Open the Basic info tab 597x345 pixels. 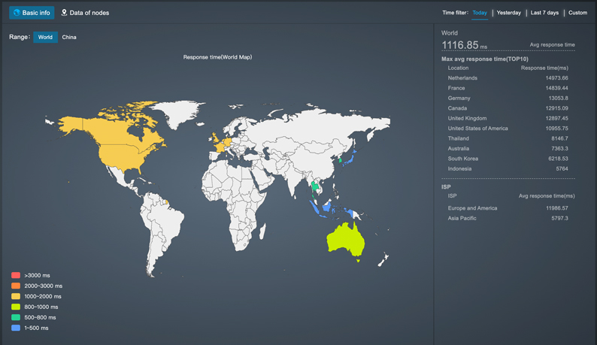(x=32, y=13)
